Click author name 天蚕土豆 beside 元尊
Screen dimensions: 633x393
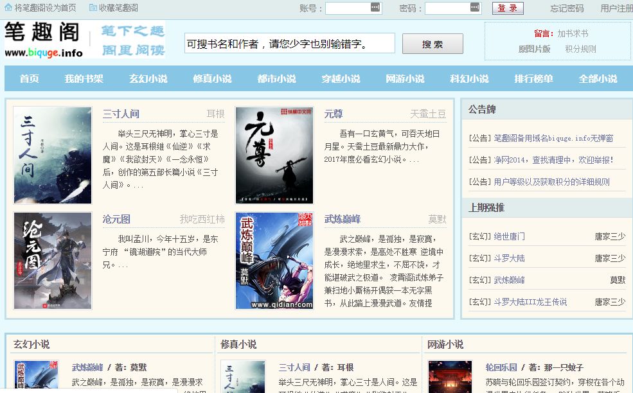(428, 114)
